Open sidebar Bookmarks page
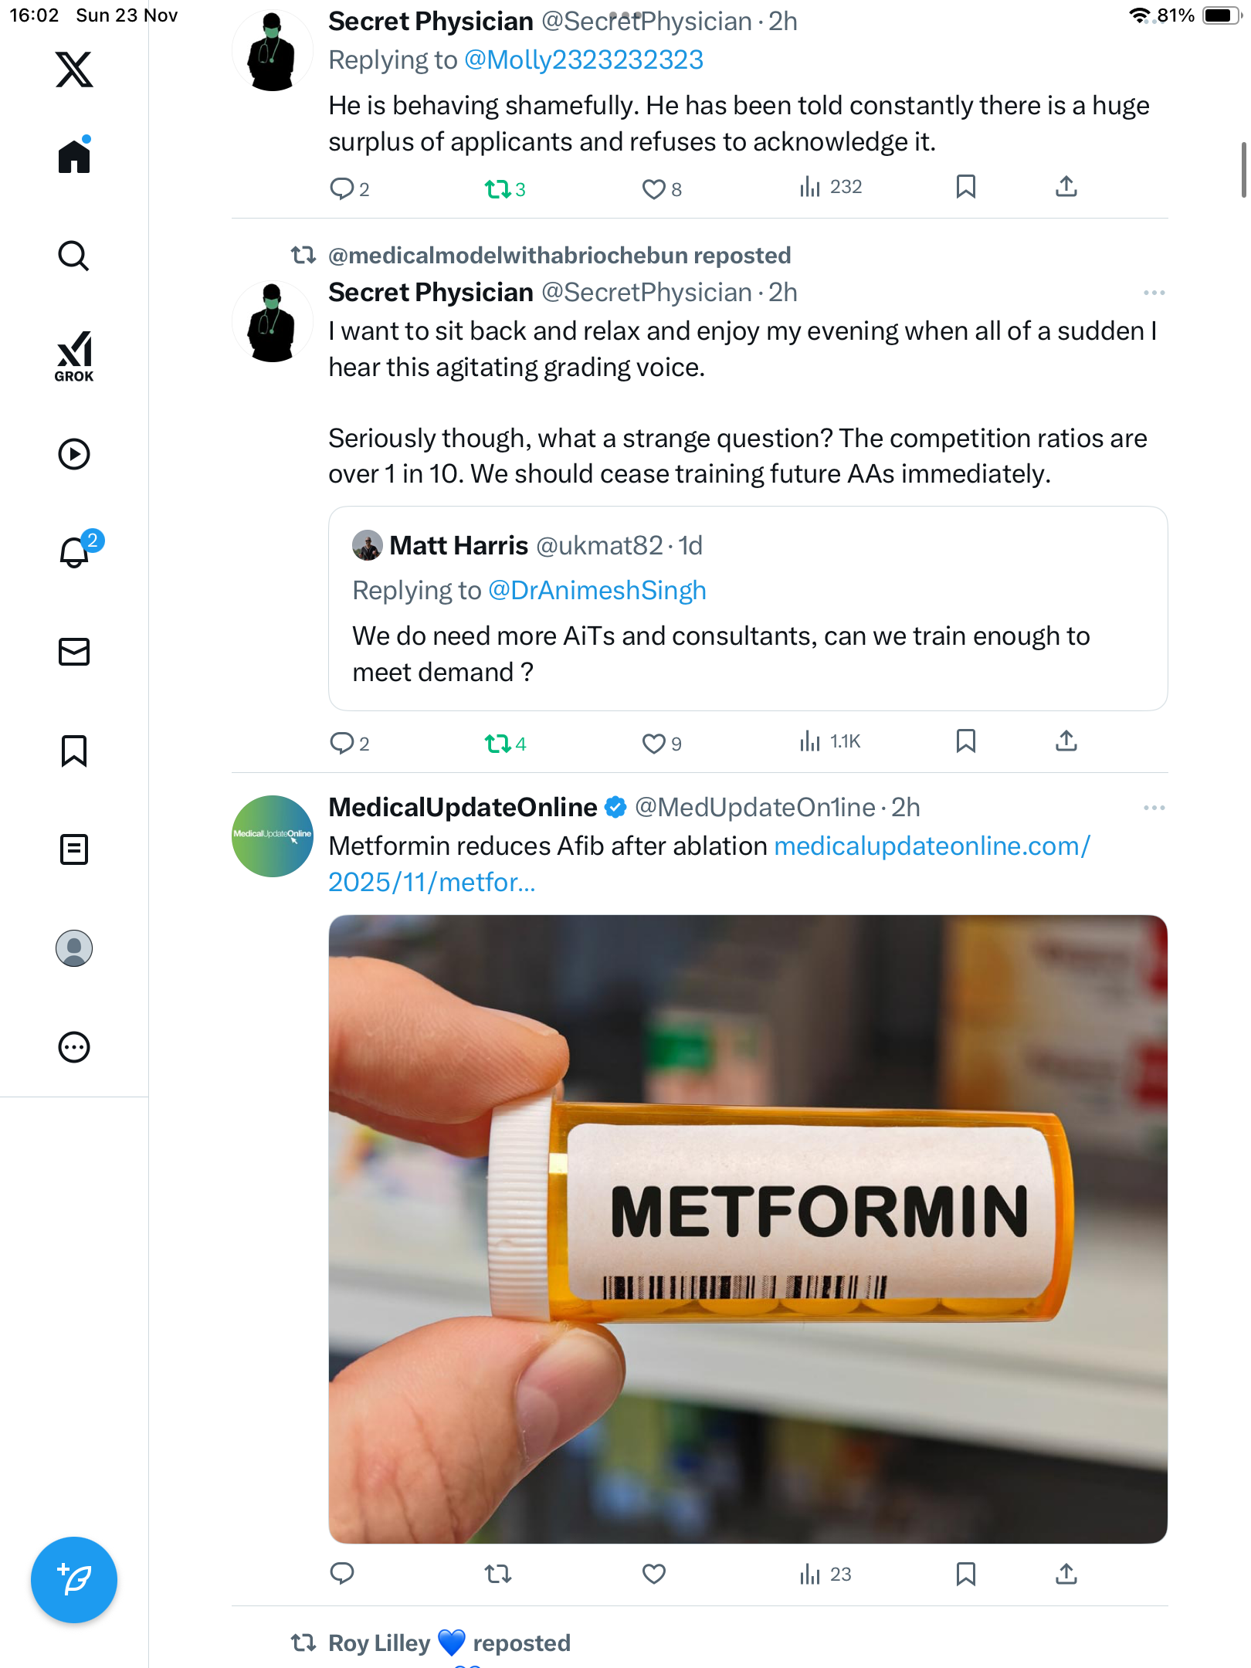 tap(74, 751)
